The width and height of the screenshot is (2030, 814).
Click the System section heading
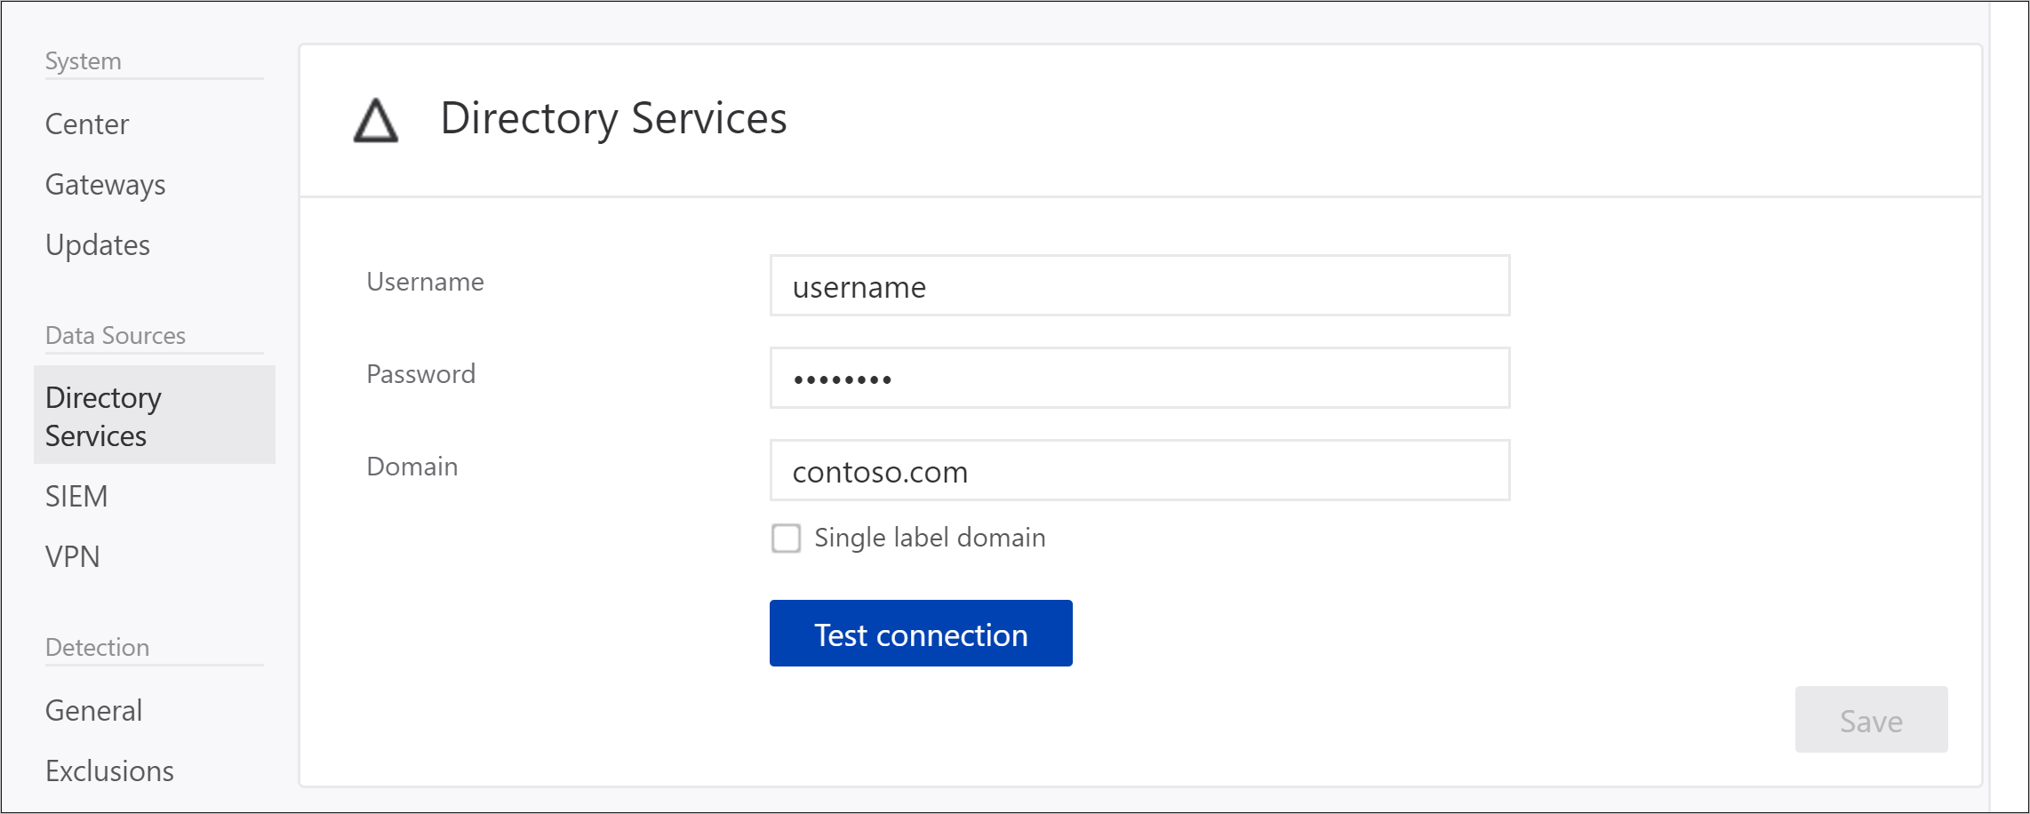point(84,61)
